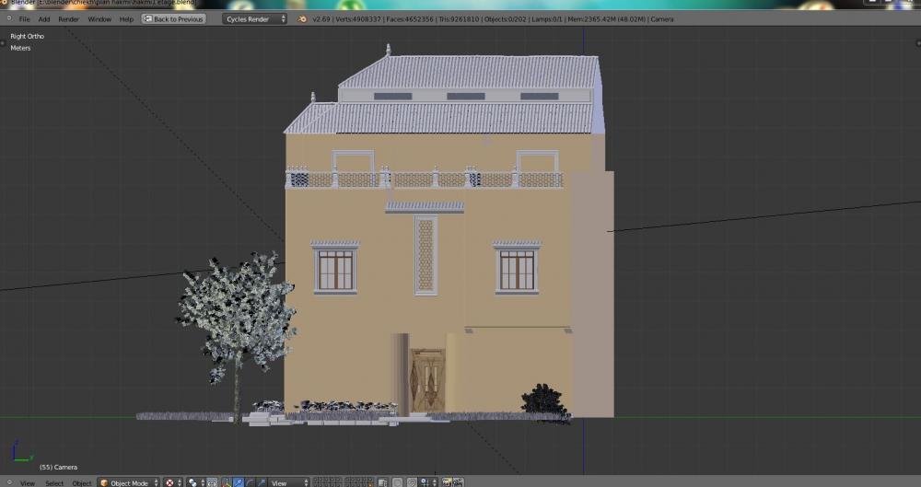
Task: Click the Objects:0/202 statistic
Action: 505,18
